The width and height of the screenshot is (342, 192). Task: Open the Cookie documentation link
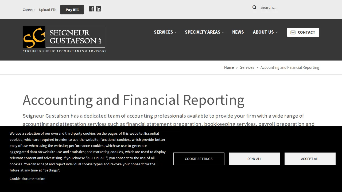[27, 179]
